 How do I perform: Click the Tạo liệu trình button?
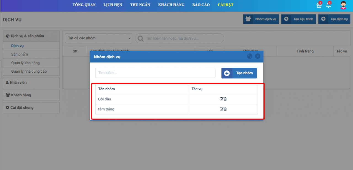299,19
